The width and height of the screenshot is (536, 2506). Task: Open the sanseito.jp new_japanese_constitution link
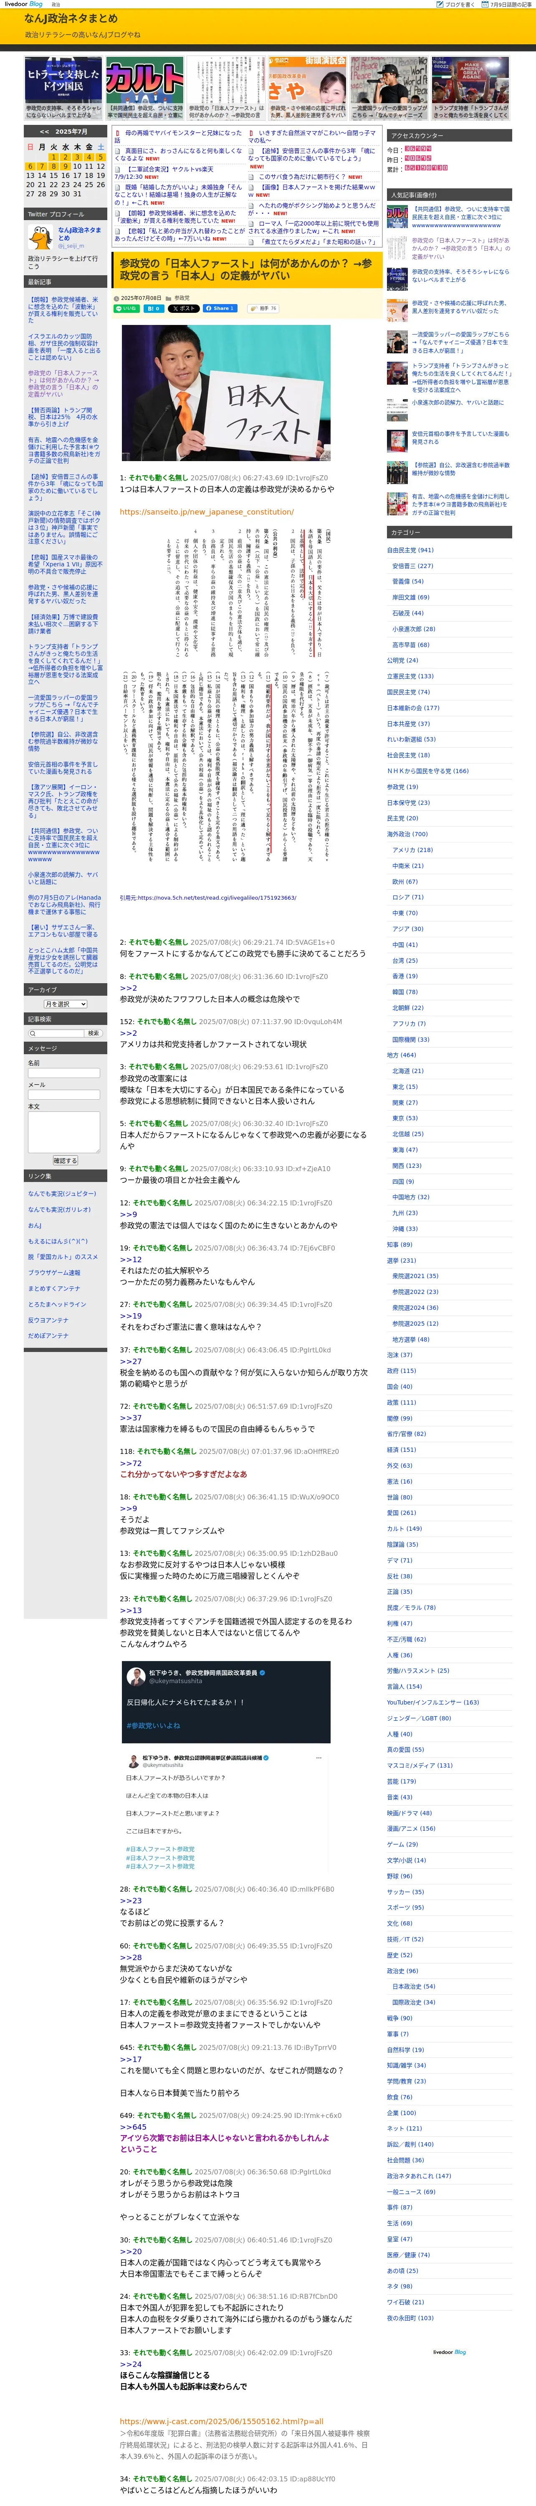[206, 512]
